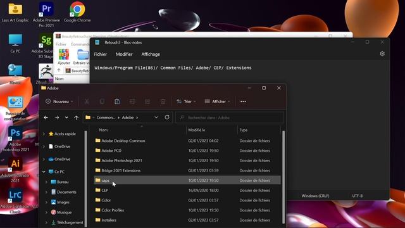405x228 pixels.
Task: Select Musique in navigation pane
Action: [61, 212]
